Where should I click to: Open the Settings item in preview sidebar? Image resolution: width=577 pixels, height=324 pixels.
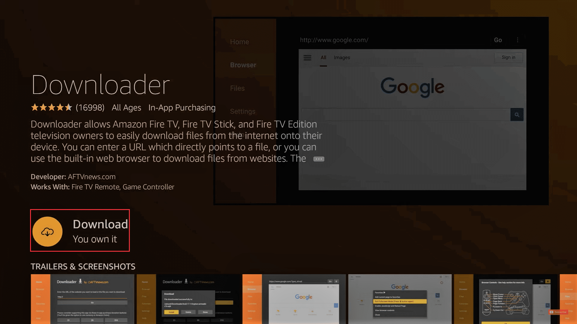[x=243, y=111]
